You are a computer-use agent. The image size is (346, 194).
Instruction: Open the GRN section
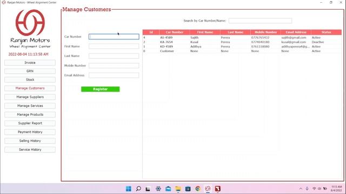pyautogui.click(x=30, y=71)
